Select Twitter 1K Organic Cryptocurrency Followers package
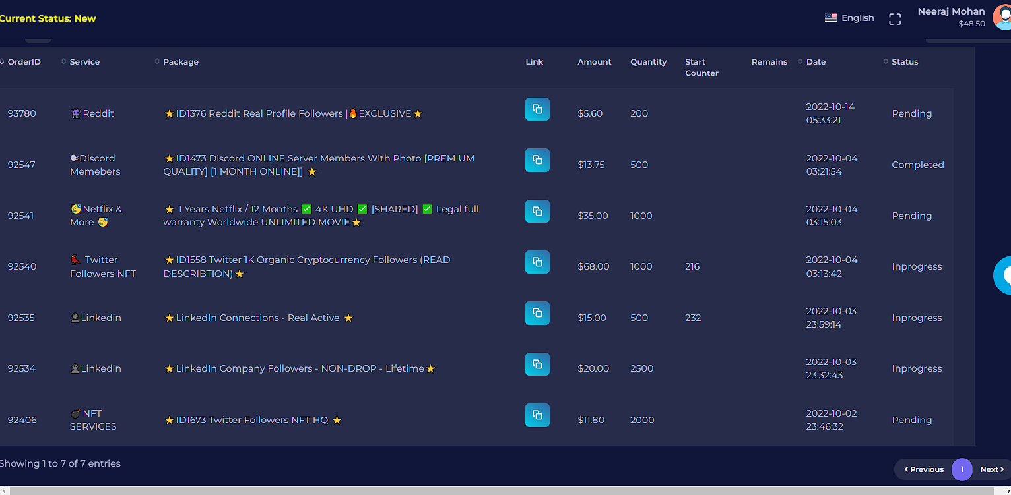 (307, 266)
